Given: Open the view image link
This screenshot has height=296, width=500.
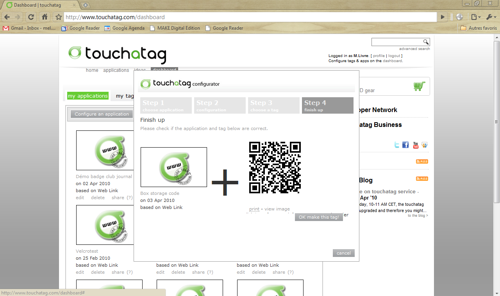Looking at the screenshot, I should coord(277,209).
